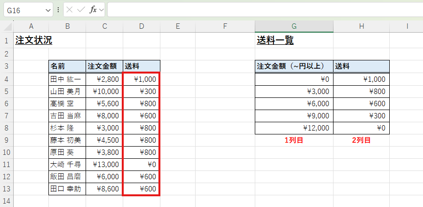Select column G header
423x207 pixels.
click(x=294, y=26)
